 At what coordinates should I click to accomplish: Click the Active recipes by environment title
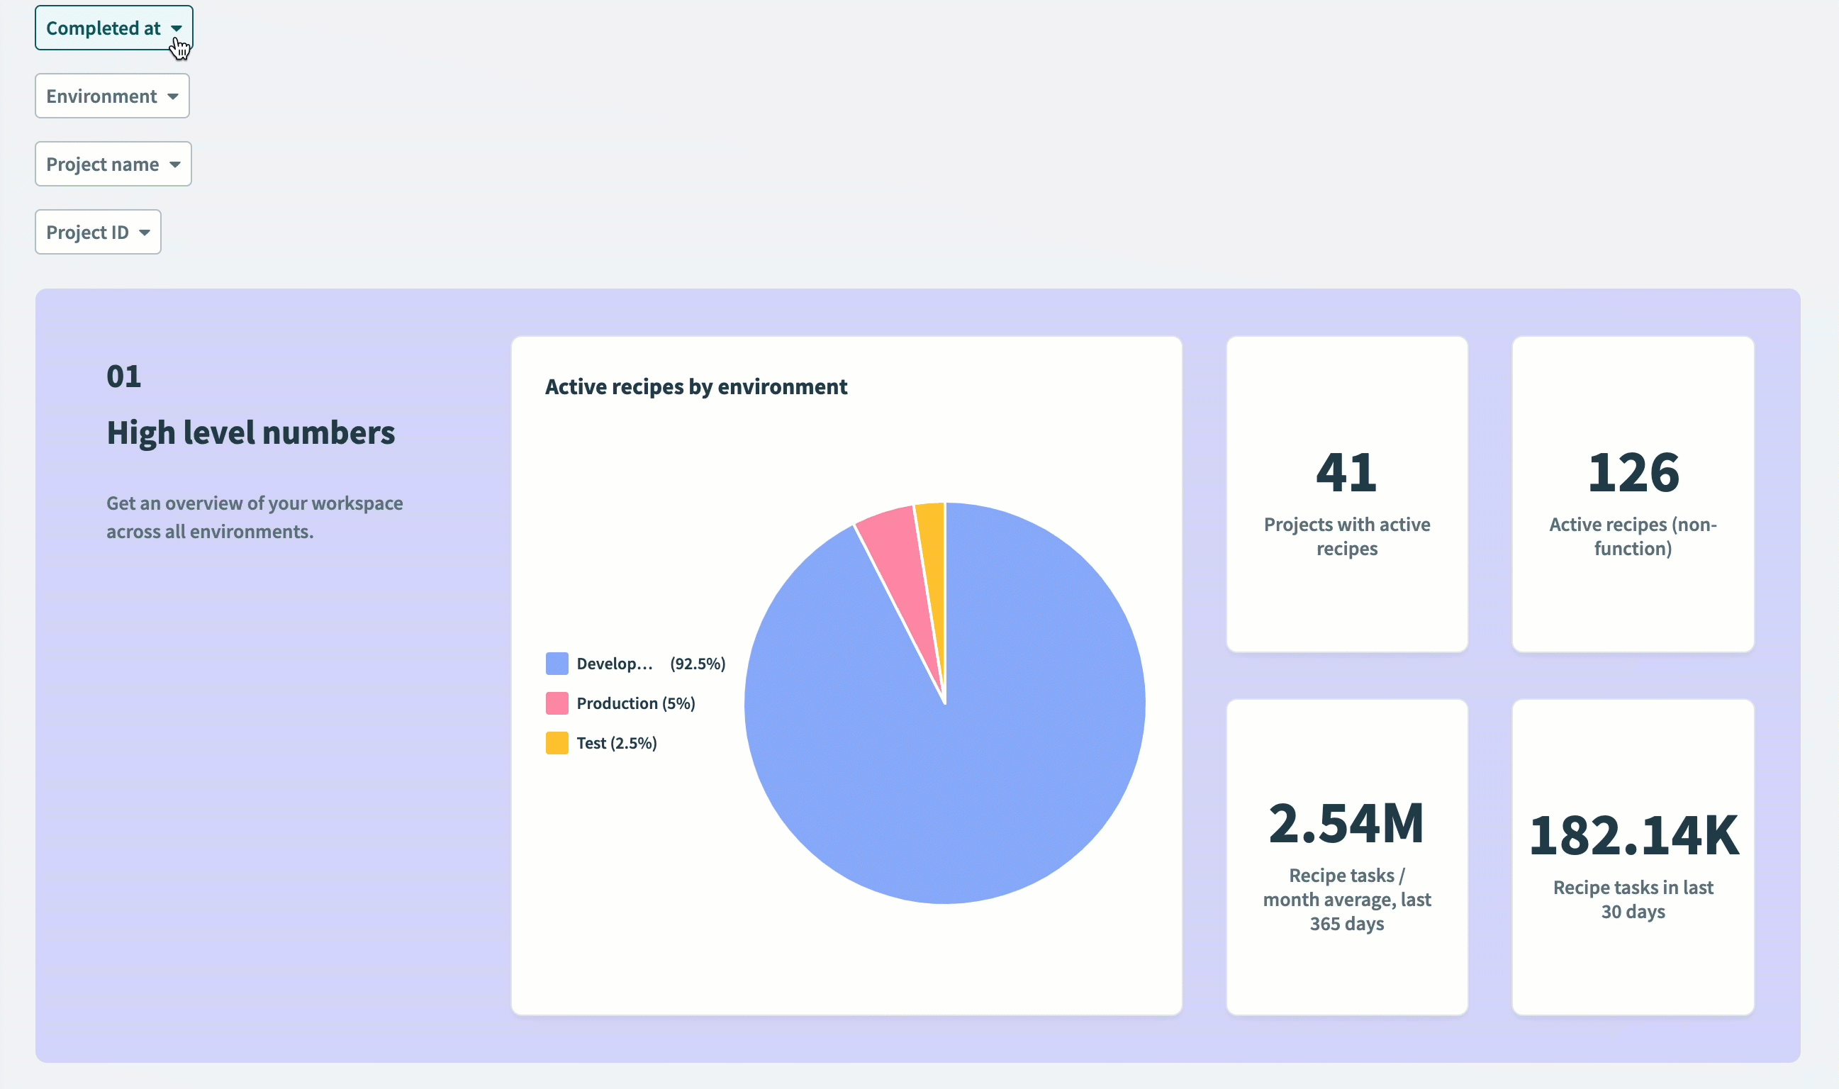point(695,386)
